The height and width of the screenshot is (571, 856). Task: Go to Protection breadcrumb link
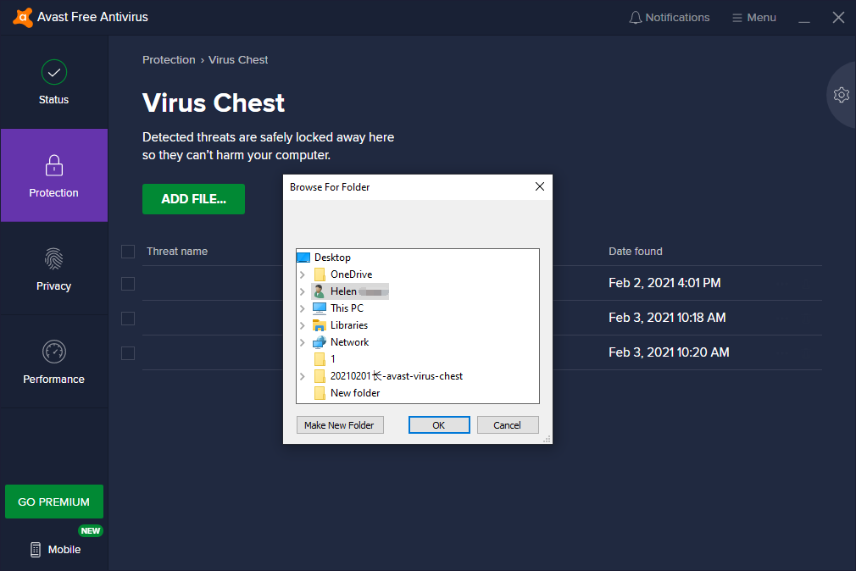point(169,60)
